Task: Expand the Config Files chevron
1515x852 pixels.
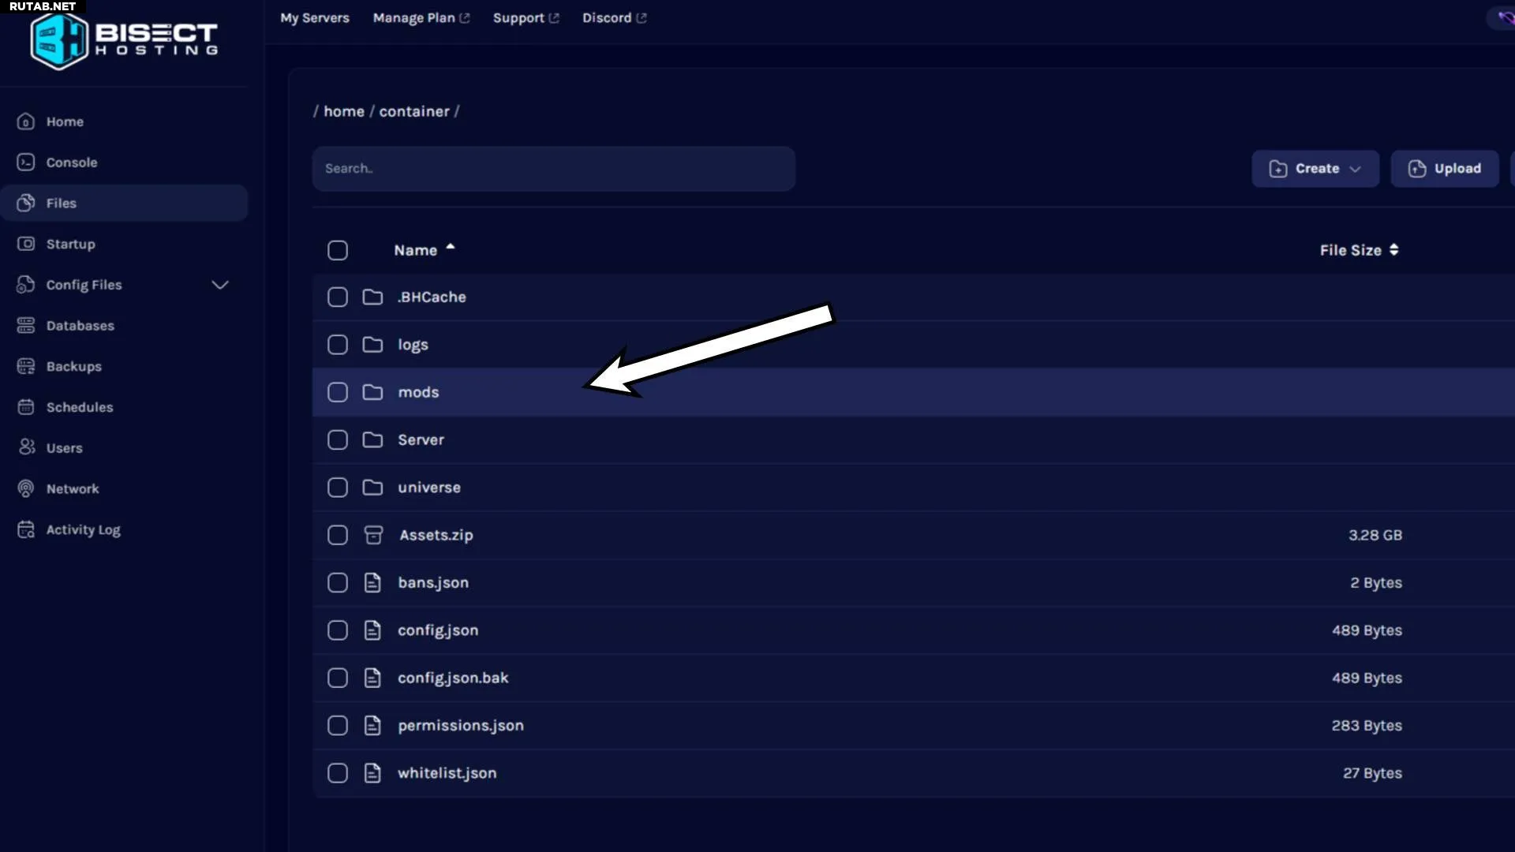Action: (x=220, y=285)
